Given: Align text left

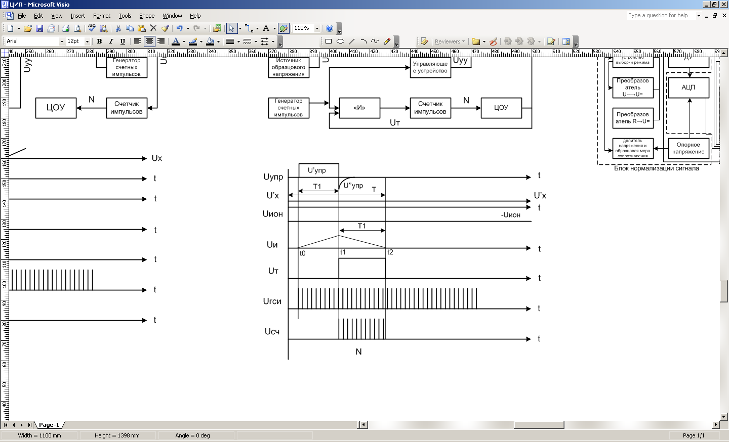Looking at the screenshot, I should (x=137, y=41).
